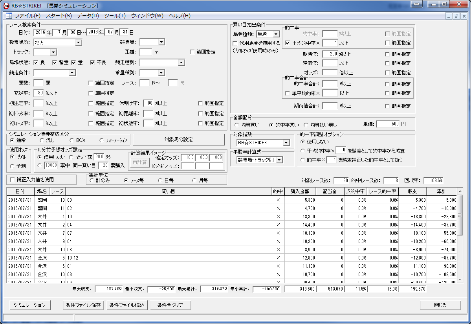
Task: Uncheck the 良 track condition checkbox
Action: point(36,63)
